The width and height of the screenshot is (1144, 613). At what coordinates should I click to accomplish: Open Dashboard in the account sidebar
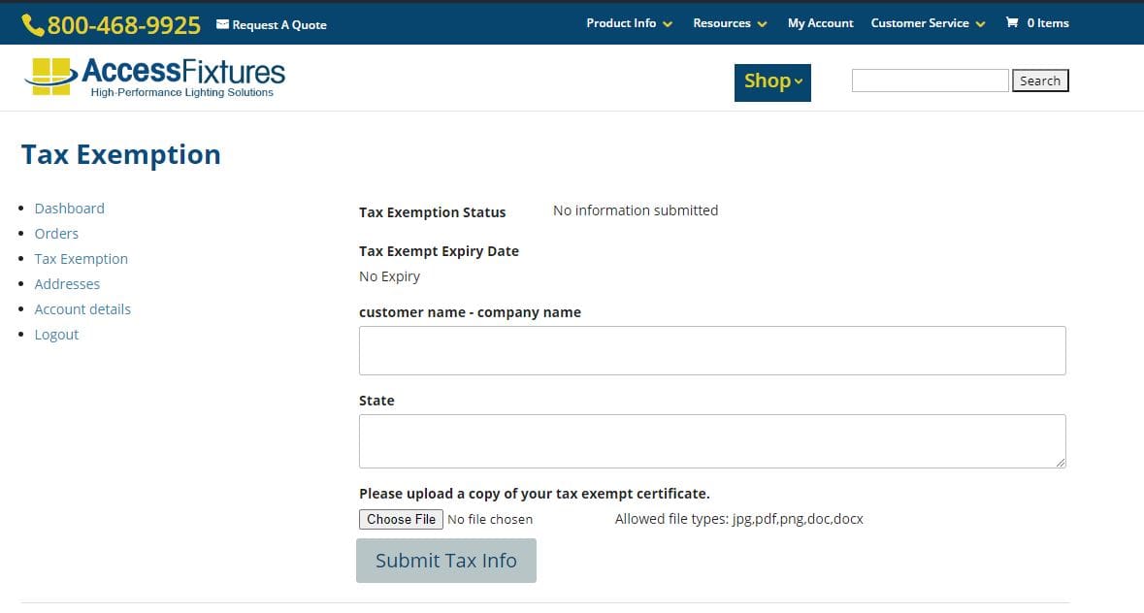(x=69, y=209)
